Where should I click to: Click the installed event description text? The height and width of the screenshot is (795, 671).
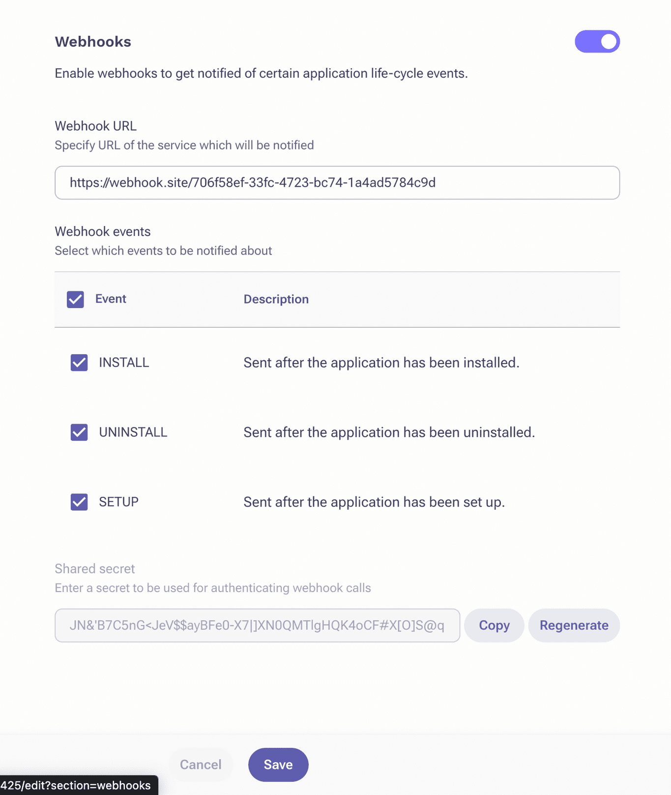[x=381, y=363]
